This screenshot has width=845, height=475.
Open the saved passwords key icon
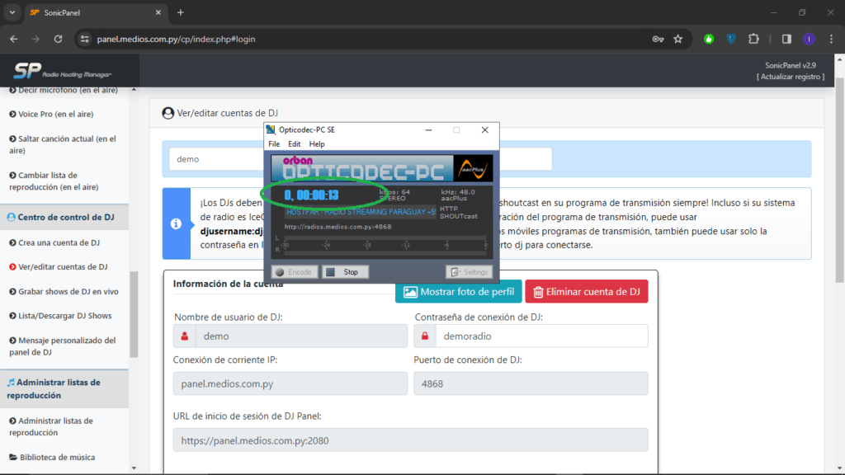(x=658, y=39)
